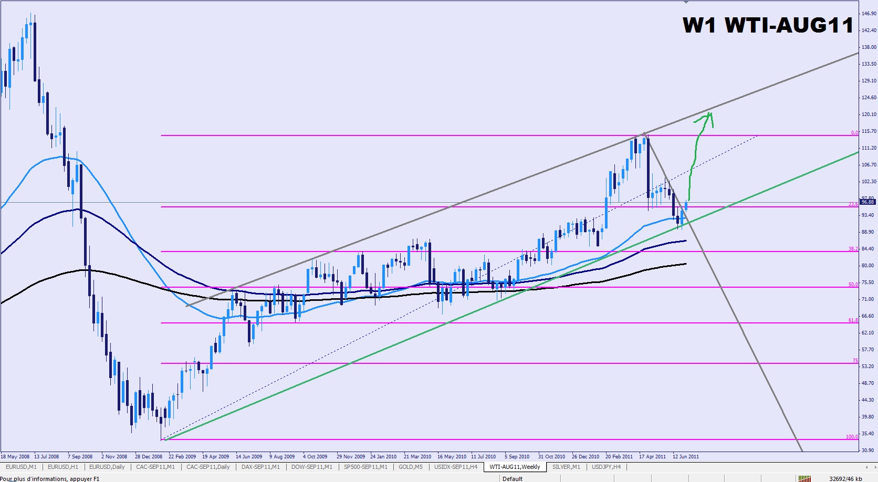Open the SILVER,M1 chart tab
Image resolution: width=878 pixels, height=482 pixels.
(566, 467)
